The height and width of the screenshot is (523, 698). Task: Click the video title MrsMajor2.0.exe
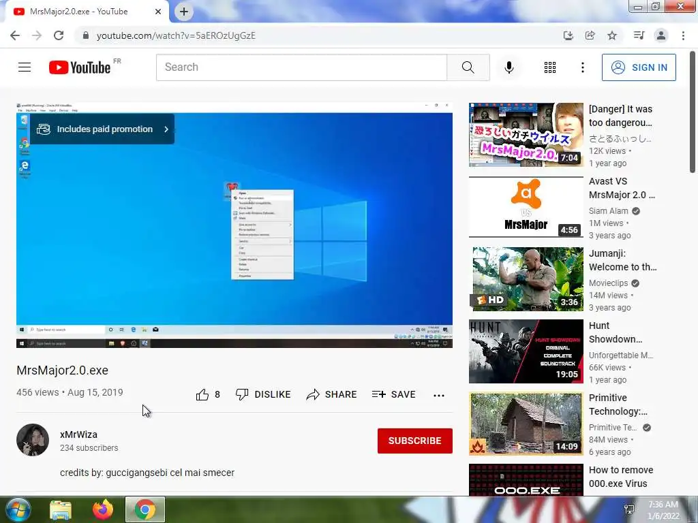coord(62,370)
